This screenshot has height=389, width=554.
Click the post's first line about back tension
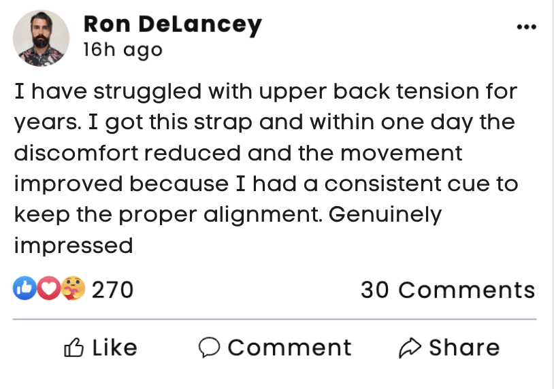coord(266,91)
